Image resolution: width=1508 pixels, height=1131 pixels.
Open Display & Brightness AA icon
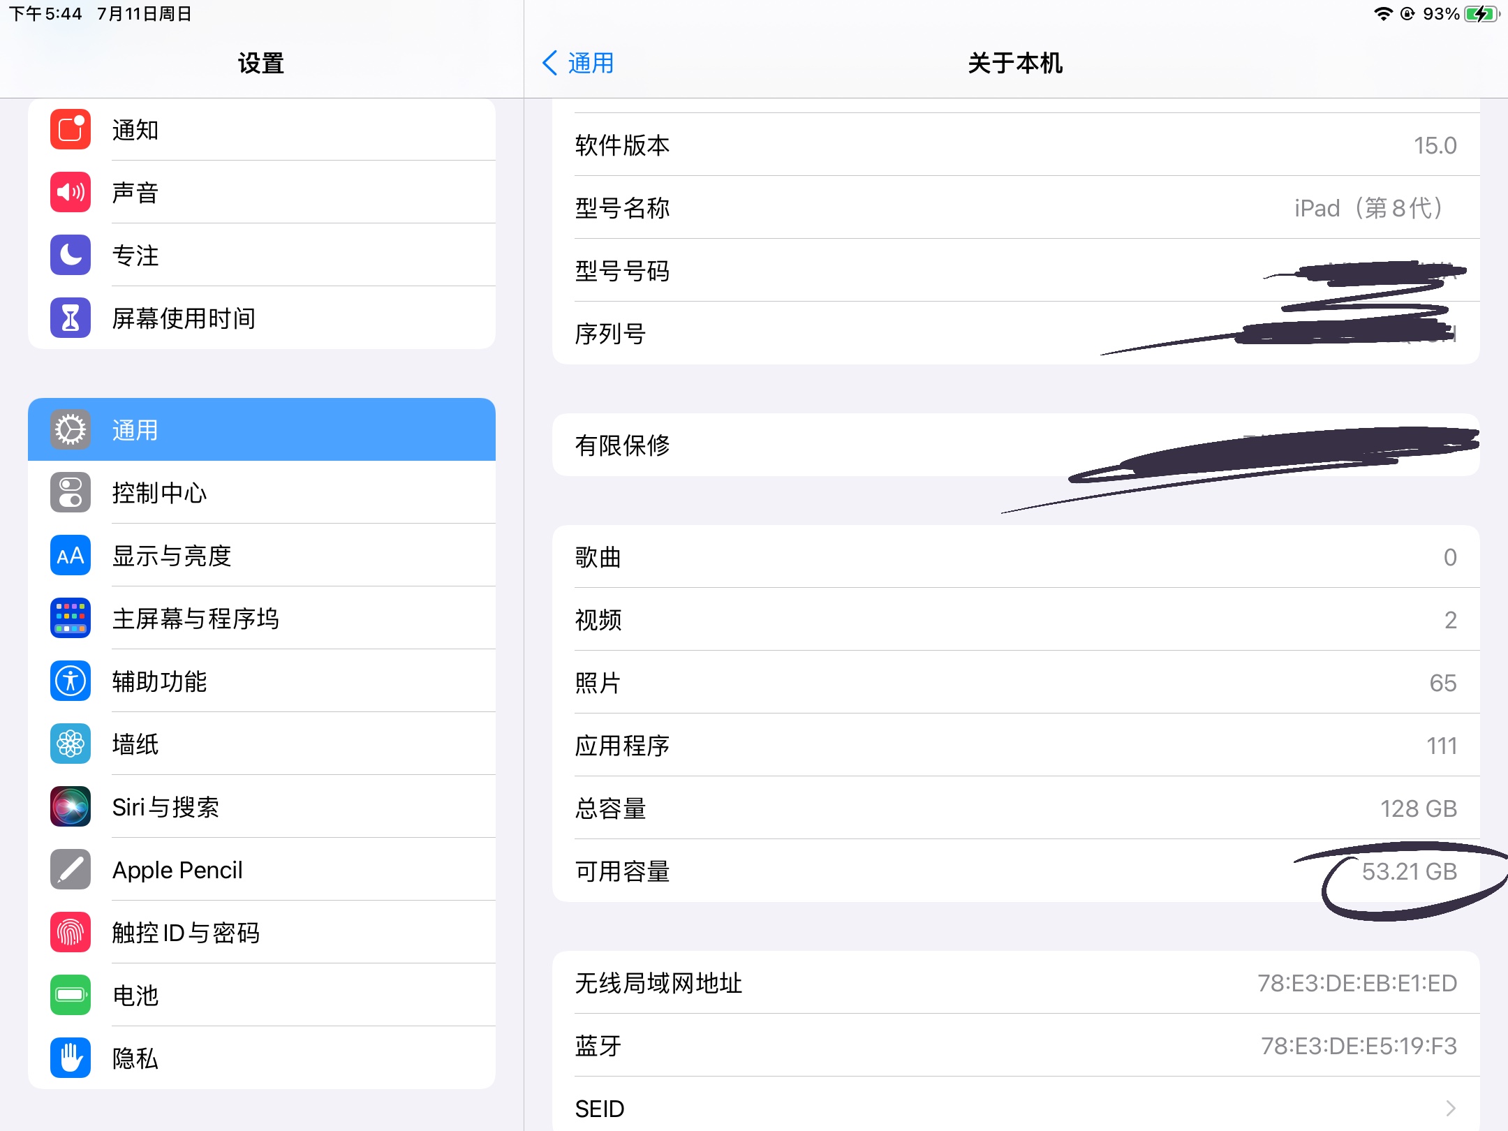[71, 556]
